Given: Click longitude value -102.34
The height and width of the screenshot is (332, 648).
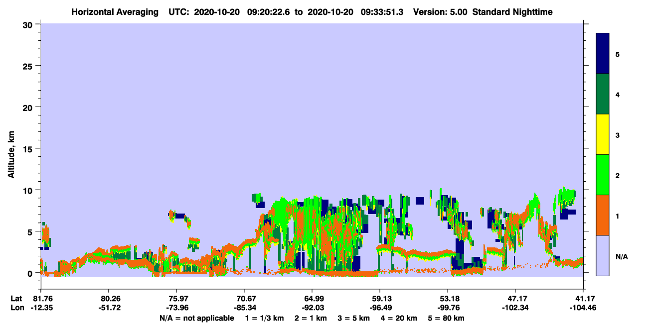Looking at the screenshot, I should click(515, 308).
